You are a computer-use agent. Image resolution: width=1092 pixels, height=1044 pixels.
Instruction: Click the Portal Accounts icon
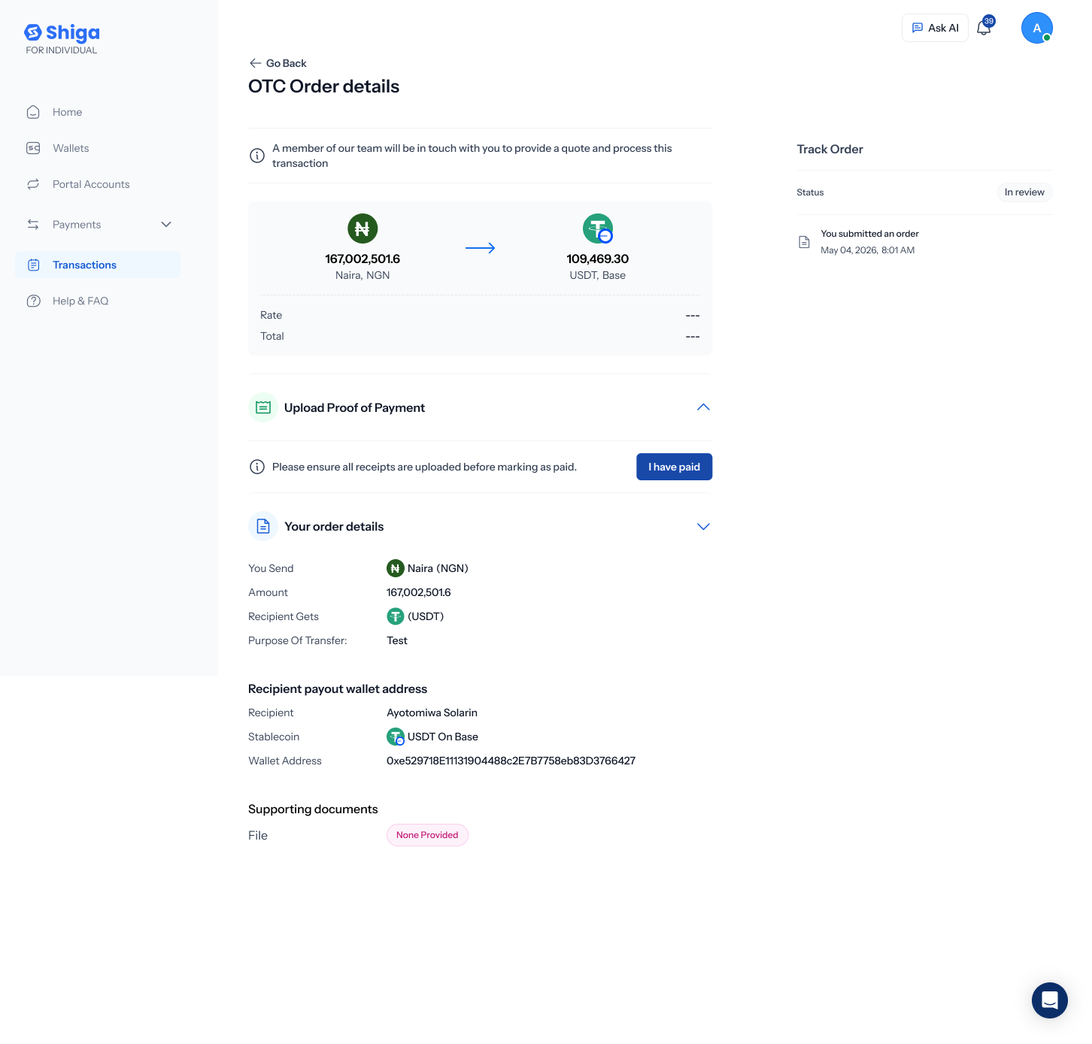point(33,184)
